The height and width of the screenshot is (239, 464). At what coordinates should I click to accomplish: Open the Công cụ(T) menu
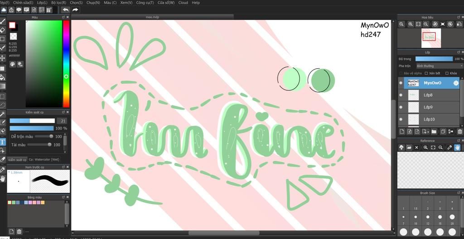click(x=145, y=2)
